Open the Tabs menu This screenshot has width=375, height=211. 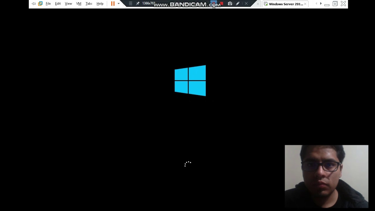pyautogui.click(x=89, y=4)
